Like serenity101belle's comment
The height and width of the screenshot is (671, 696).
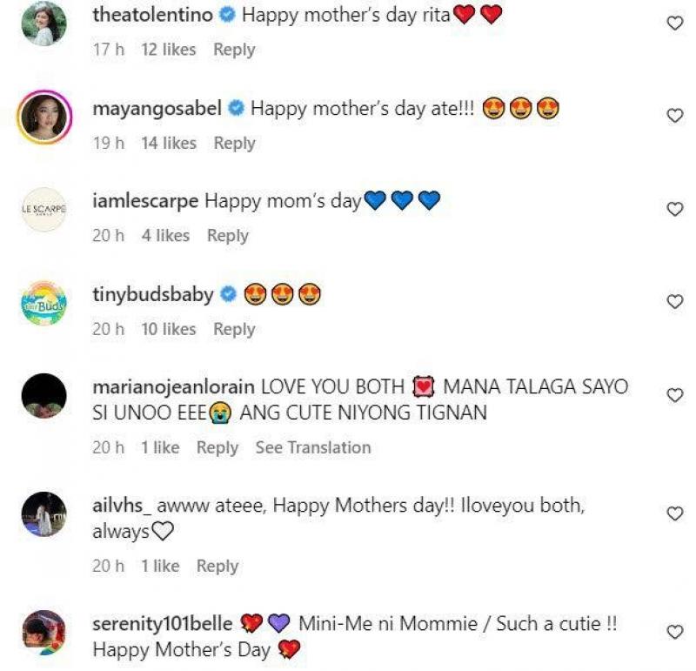[x=674, y=632]
